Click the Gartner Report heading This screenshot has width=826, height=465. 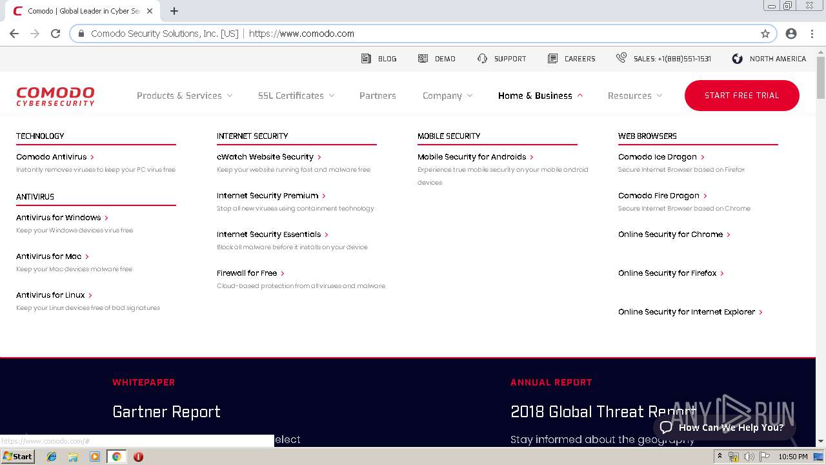[166, 411]
